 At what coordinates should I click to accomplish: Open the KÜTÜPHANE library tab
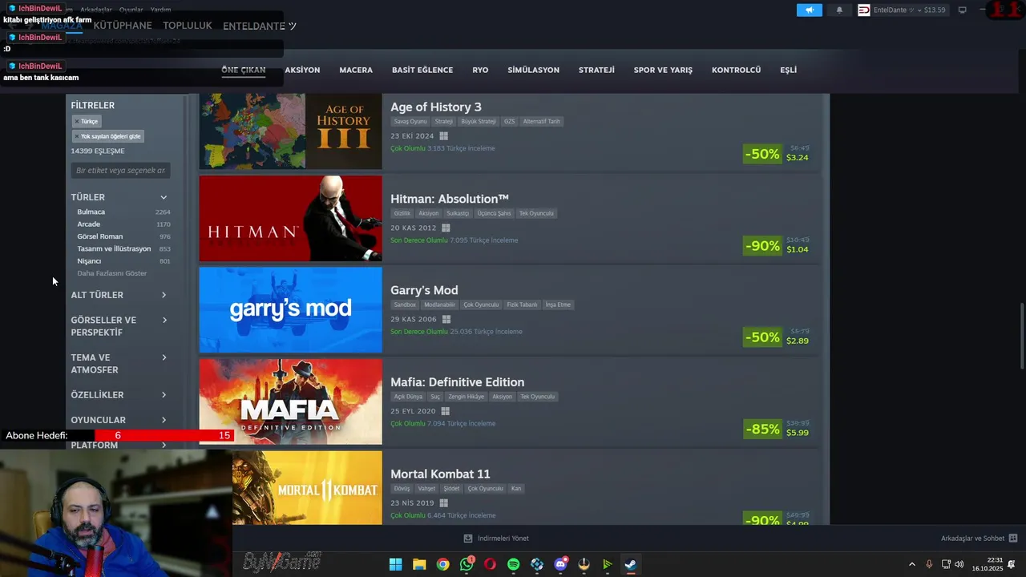pyautogui.click(x=123, y=26)
